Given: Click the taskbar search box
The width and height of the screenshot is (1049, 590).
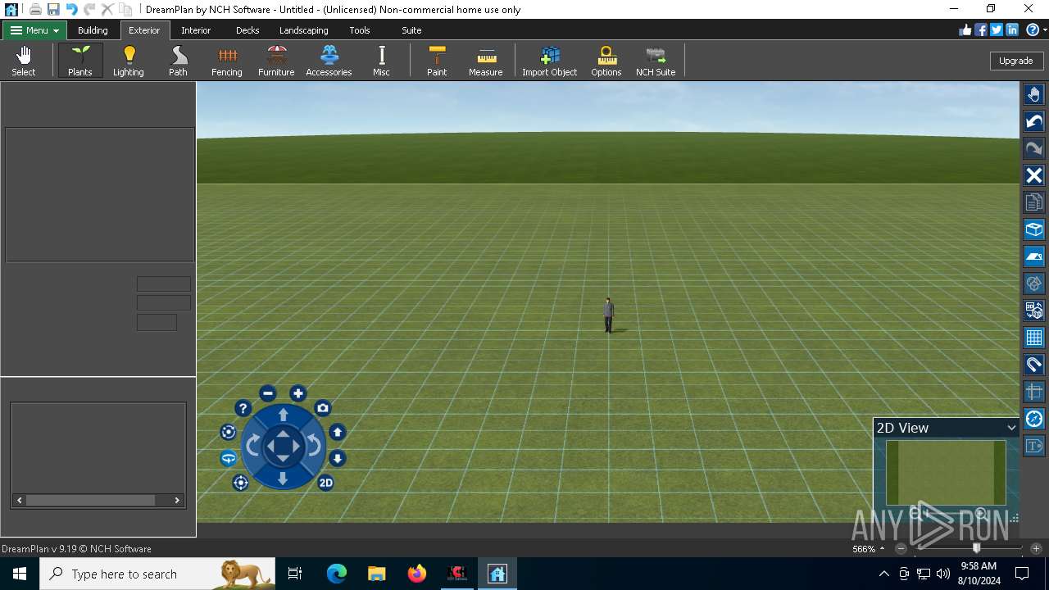Looking at the screenshot, I should (x=157, y=574).
